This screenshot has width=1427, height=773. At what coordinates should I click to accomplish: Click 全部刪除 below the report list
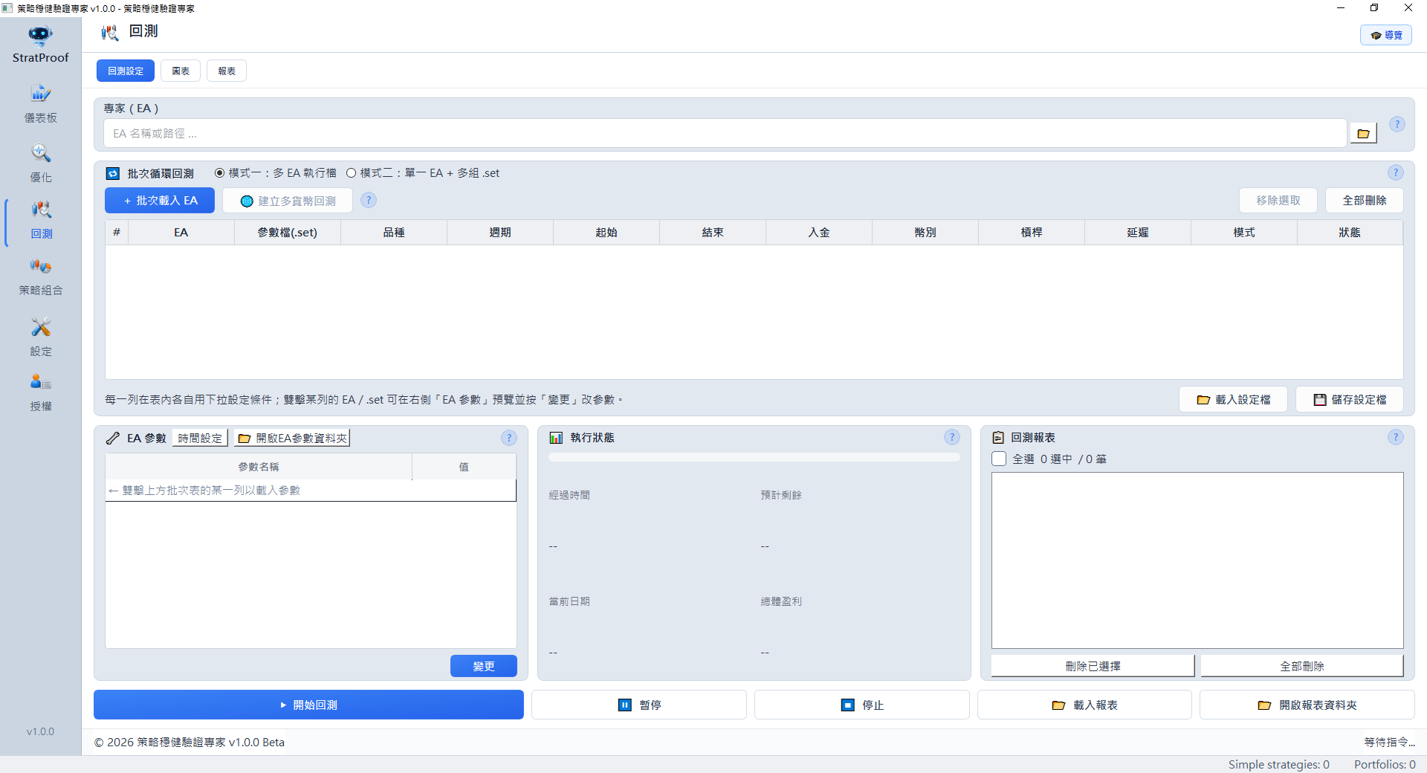click(x=1302, y=666)
